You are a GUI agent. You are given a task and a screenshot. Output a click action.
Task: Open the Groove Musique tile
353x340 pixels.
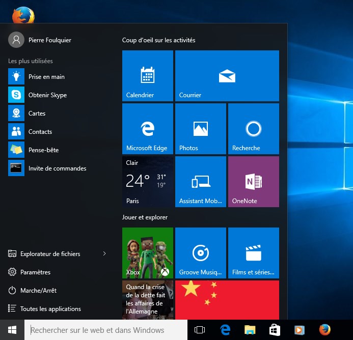point(201,253)
